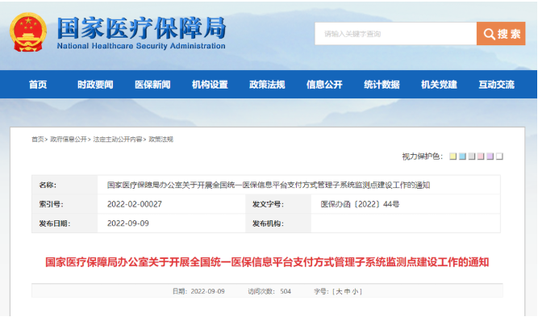
Task: Click the national emblem logo
Action: tap(28, 32)
